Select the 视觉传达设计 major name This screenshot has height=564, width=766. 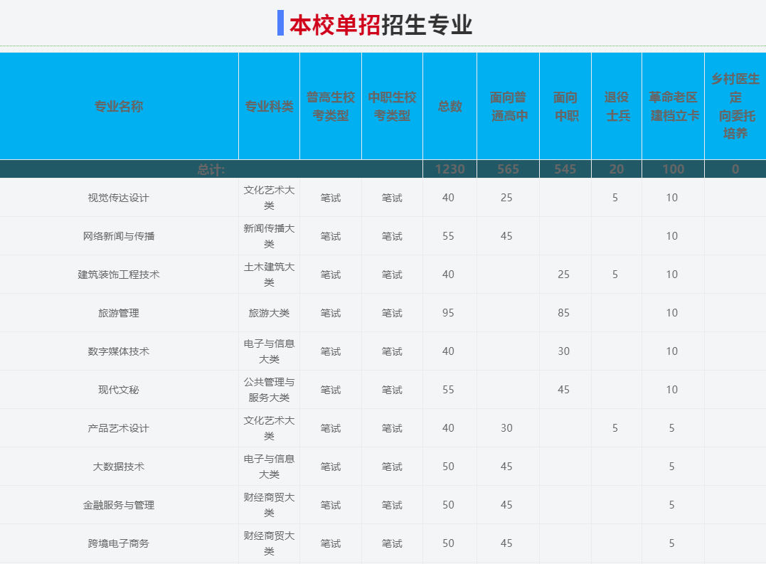click(119, 198)
